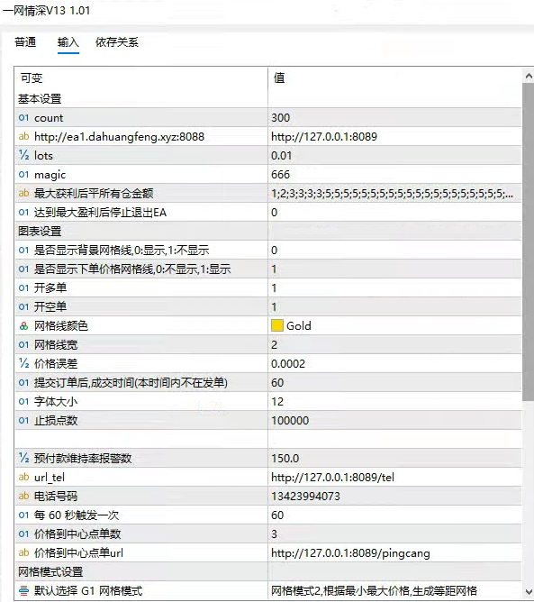Screen dimensions: 534x602
Task: Switch to the 普通 tab
Action: point(25,41)
